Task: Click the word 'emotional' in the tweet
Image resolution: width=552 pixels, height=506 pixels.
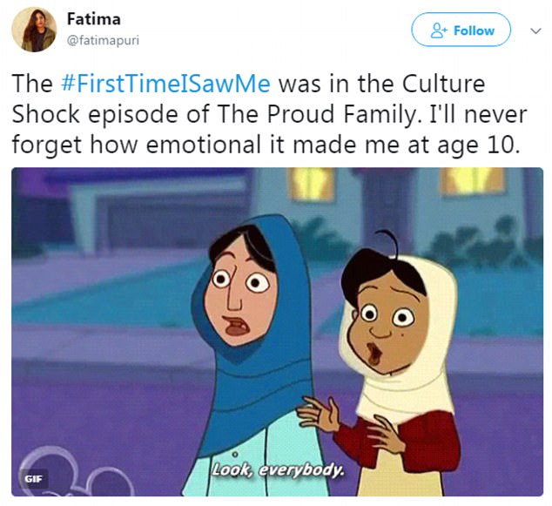Action: pyautogui.click(x=203, y=145)
